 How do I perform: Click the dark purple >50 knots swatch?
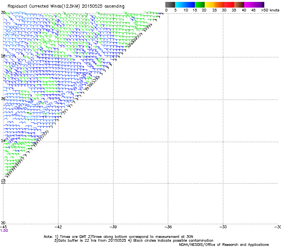(263, 5)
